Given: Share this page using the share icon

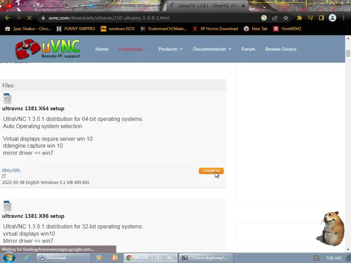Looking at the screenshot, I should (275, 18).
